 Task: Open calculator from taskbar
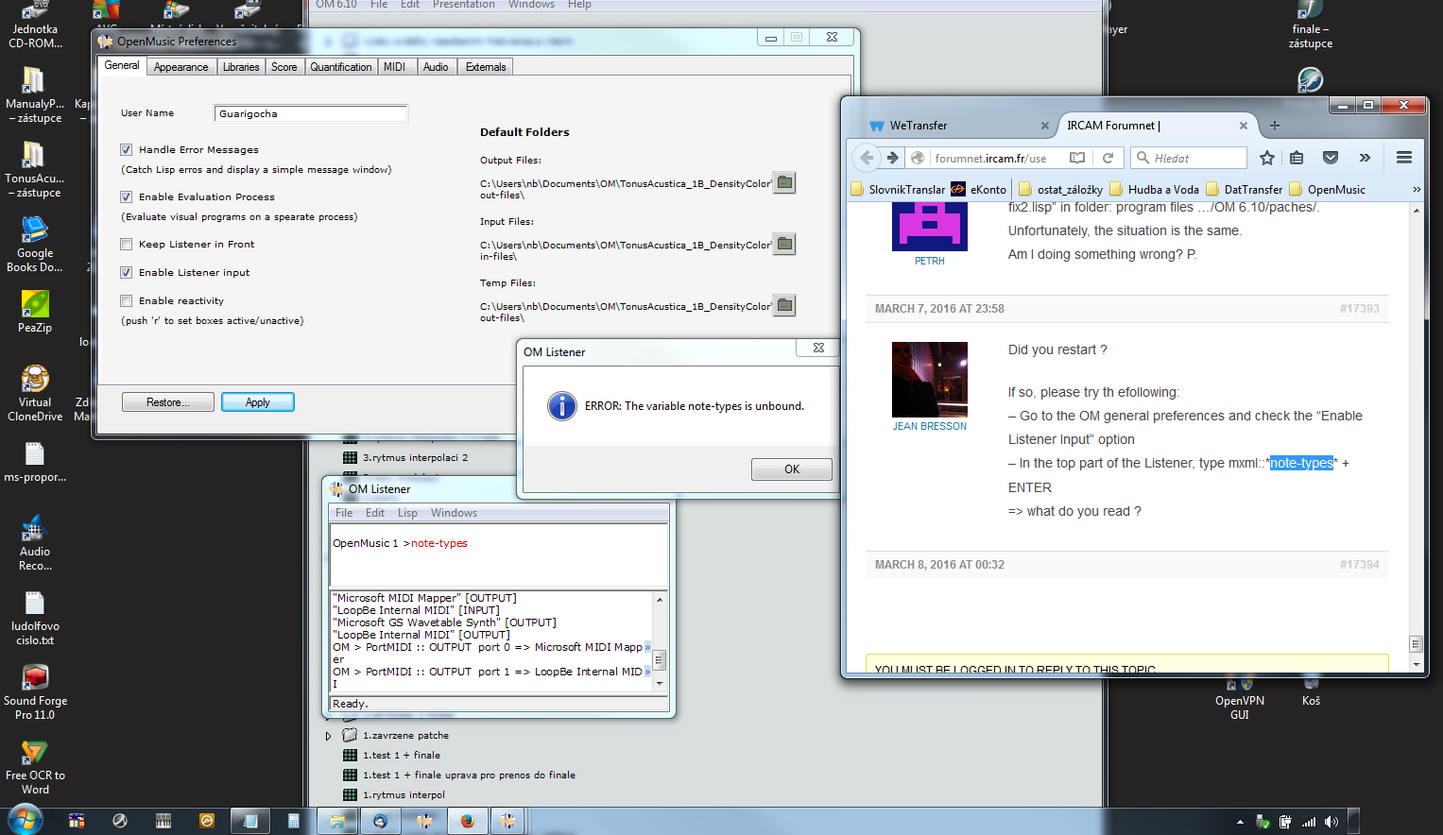pyautogui.click(x=294, y=821)
